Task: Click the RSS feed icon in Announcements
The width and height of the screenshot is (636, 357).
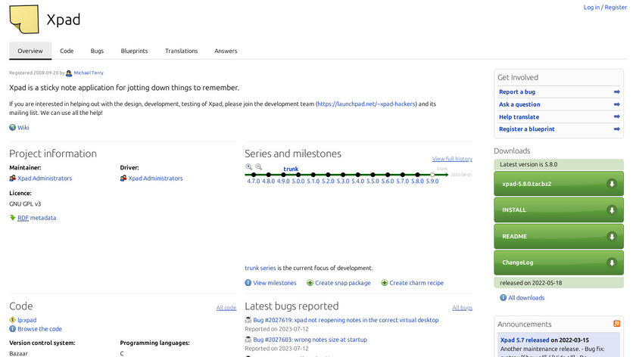Action: coord(617,323)
